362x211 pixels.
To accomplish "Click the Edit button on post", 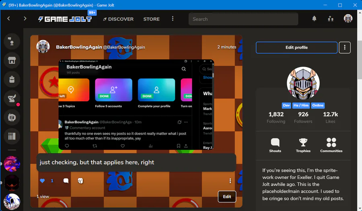I will [227, 197].
